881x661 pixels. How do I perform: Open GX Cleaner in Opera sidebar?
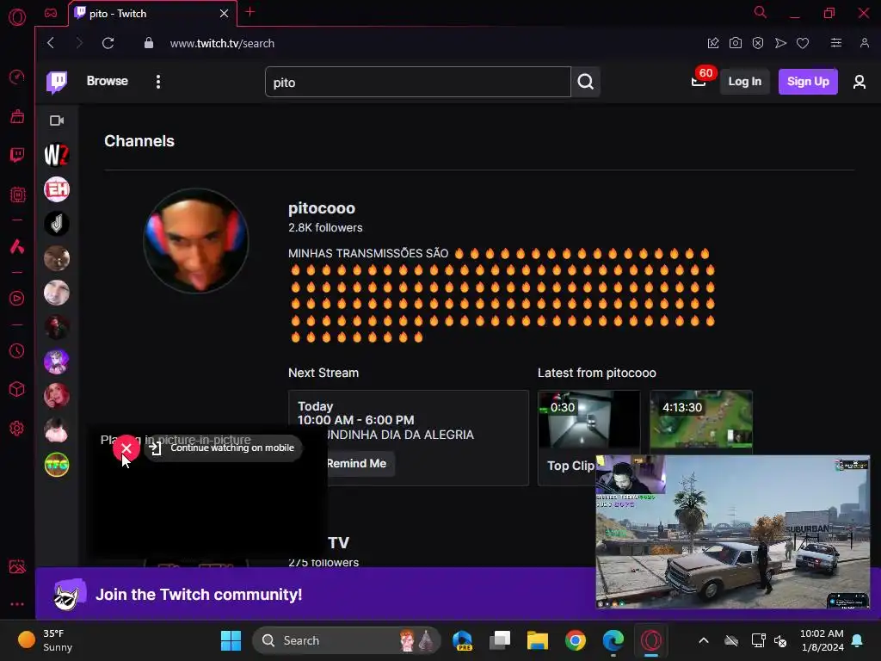point(17,116)
